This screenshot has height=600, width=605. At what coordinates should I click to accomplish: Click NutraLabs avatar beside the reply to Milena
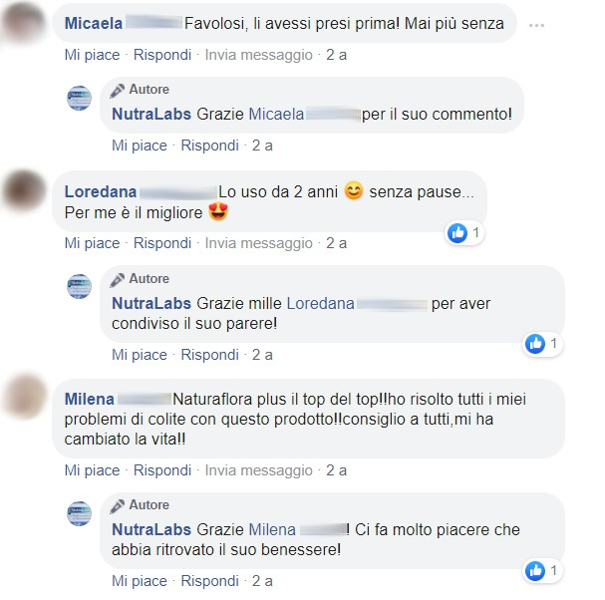coord(79,513)
